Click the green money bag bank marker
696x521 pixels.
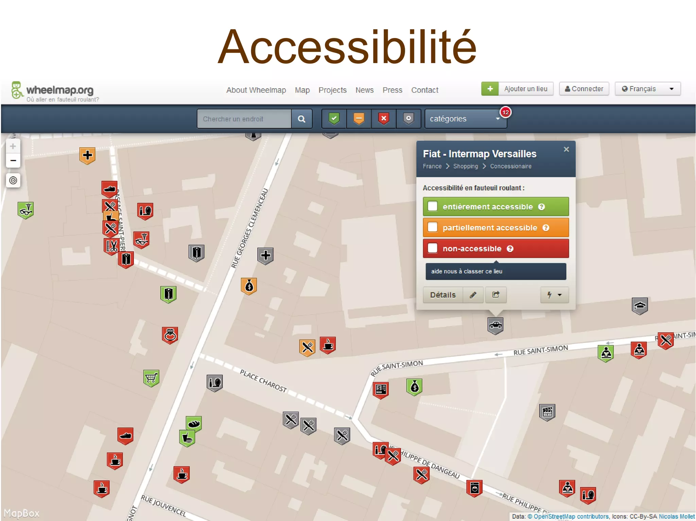(414, 387)
